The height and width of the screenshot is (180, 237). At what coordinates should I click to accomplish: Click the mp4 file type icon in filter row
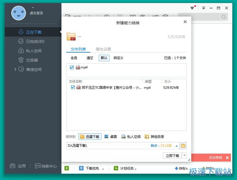click(78, 67)
